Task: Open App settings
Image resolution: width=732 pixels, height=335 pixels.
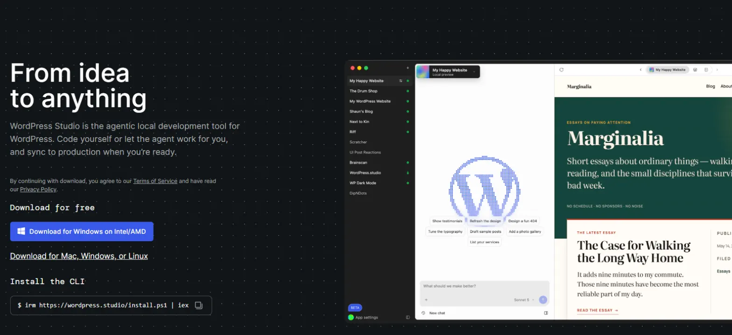Action: coord(366,317)
